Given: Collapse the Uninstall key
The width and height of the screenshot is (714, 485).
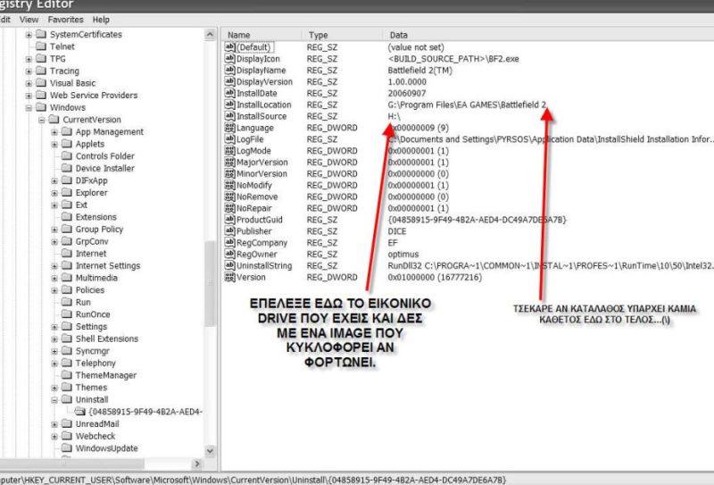Looking at the screenshot, I should point(54,400).
